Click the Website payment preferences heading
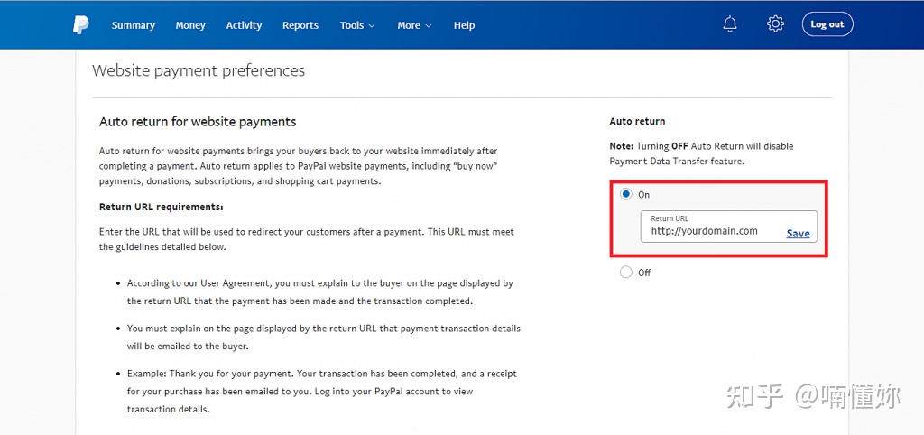 pyautogui.click(x=199, y=70)
